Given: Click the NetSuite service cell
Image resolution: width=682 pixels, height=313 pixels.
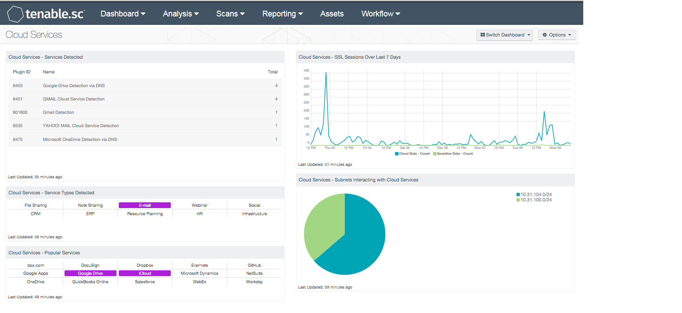Looking at the screenshot, I should point(254,273).
